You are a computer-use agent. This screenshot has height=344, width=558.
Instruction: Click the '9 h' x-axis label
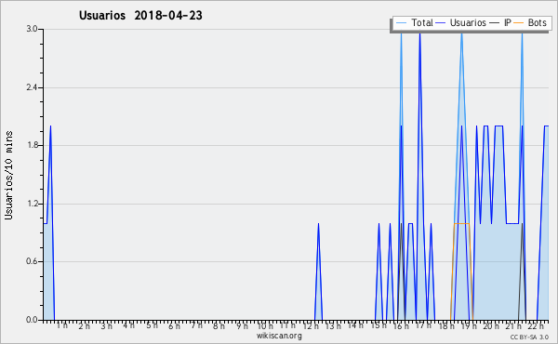(242, 325)
